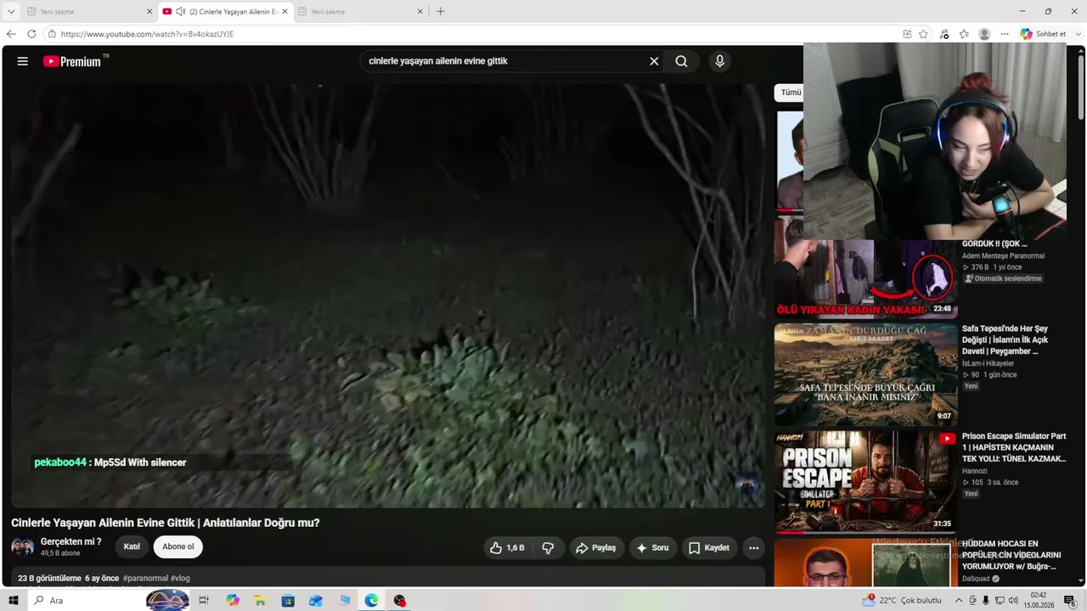Image resolution: width=1087 pixels, height=611 pixels.
Task: Subscribe using the Abone ol button
Action: 178,547
